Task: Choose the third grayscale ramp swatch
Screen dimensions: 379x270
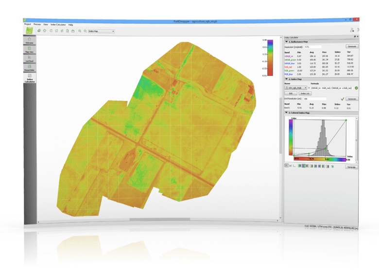Action: [308, 166]
